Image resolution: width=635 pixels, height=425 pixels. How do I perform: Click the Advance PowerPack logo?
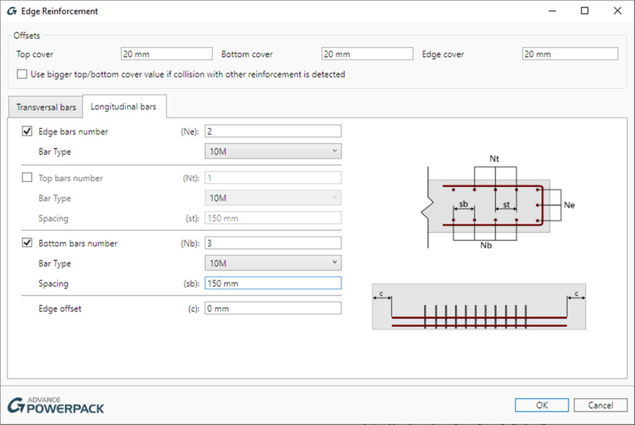tap(56, 405)
